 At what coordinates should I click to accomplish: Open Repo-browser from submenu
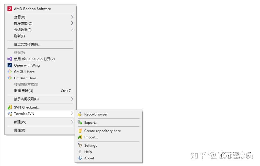pos(109,114)
